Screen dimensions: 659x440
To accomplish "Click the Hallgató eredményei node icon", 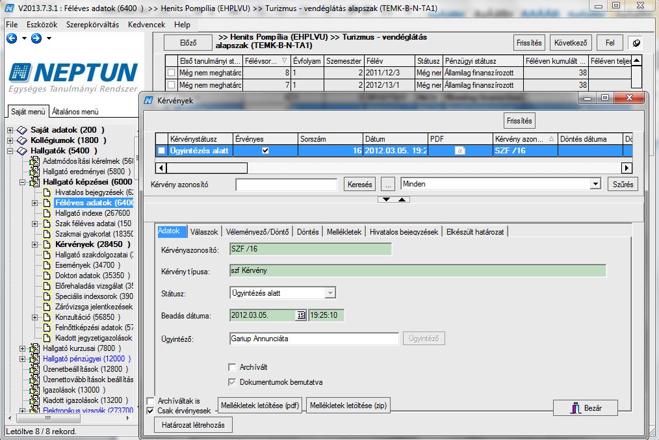I will click(34, 172).
